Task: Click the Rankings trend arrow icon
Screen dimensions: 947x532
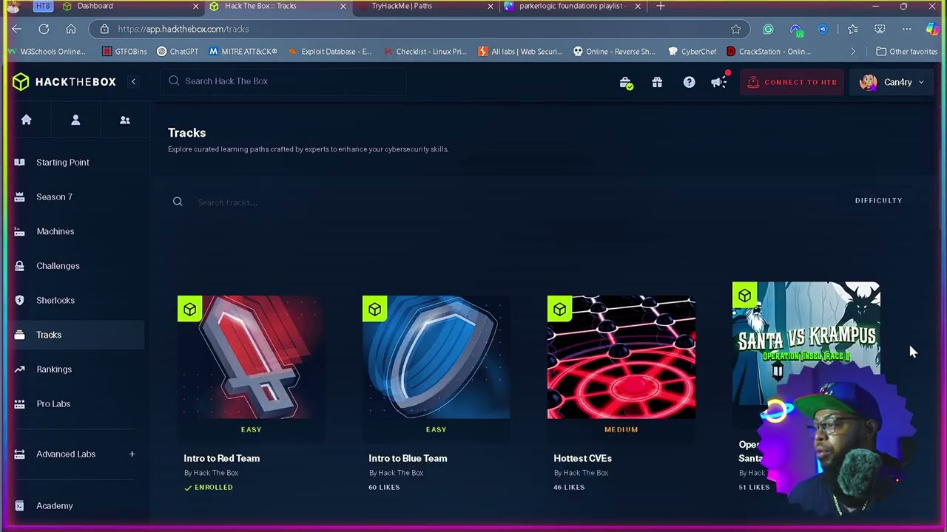Action: coord(20,369)
